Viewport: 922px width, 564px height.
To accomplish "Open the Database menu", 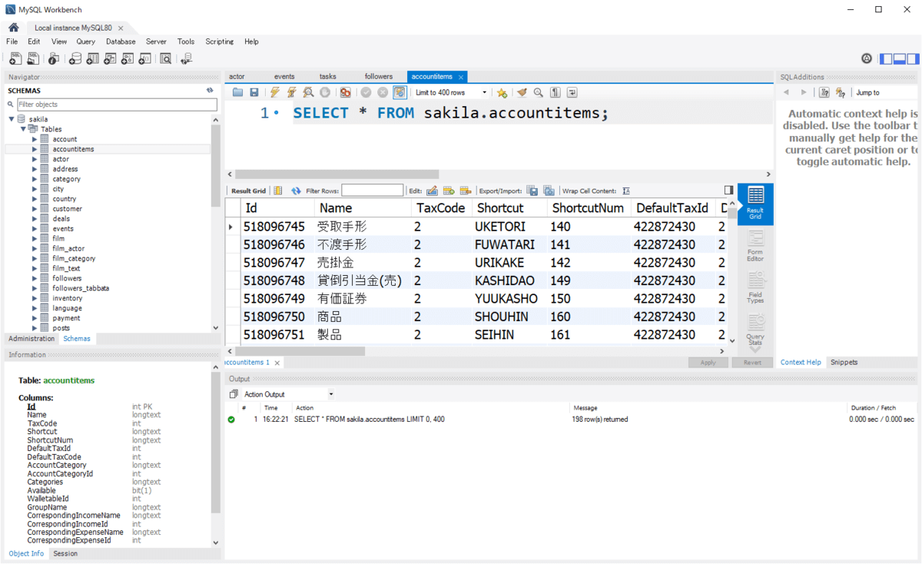I will pos(121,41).
